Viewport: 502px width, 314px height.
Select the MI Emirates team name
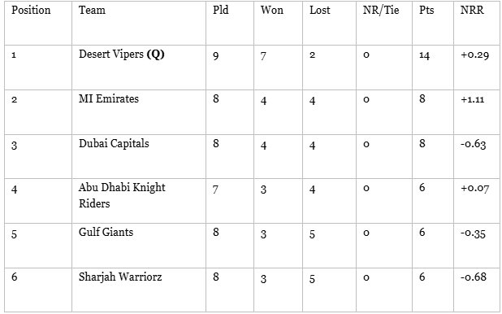click(x=109, y=98)
